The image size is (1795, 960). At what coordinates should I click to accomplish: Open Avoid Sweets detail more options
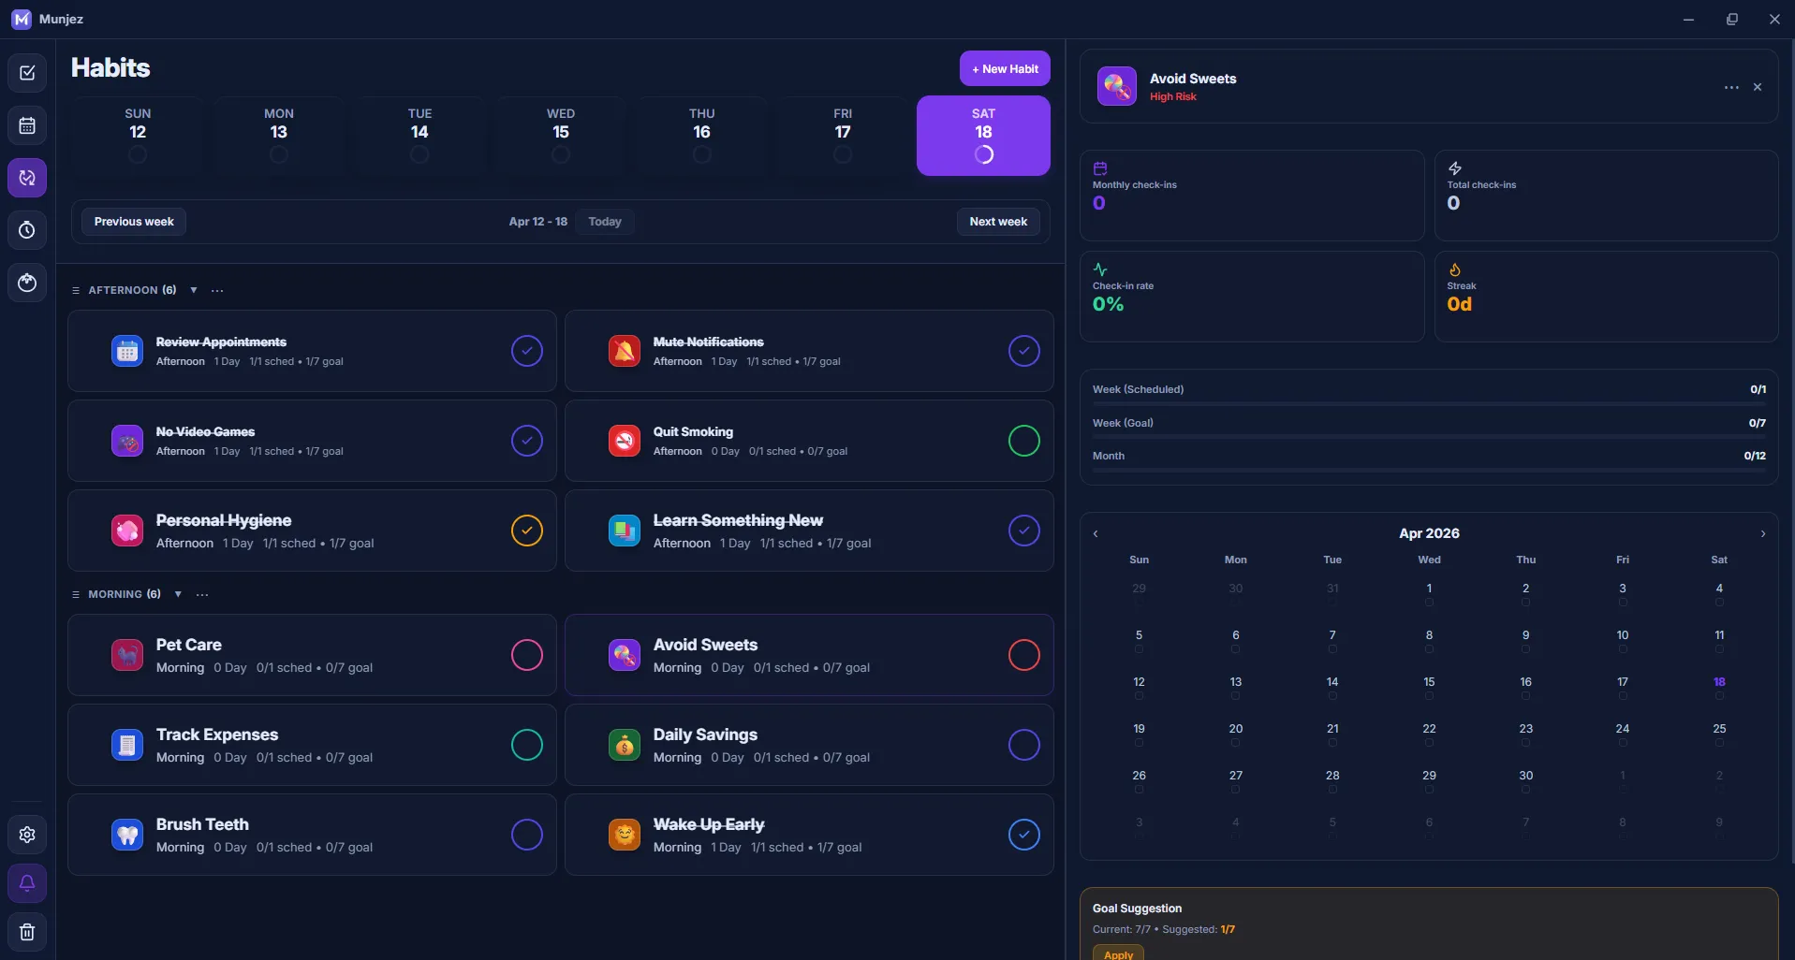pos(1731,87)
